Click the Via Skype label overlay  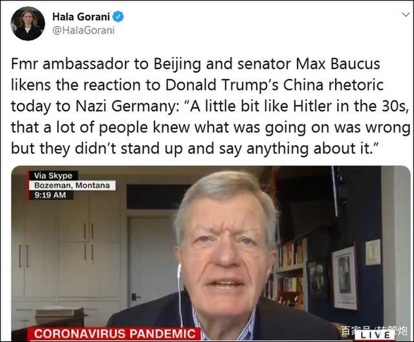point(52,175)
